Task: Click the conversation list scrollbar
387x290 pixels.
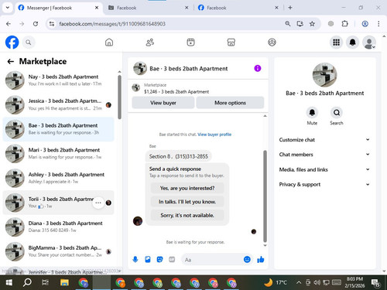Action: (x=119, y=97)
